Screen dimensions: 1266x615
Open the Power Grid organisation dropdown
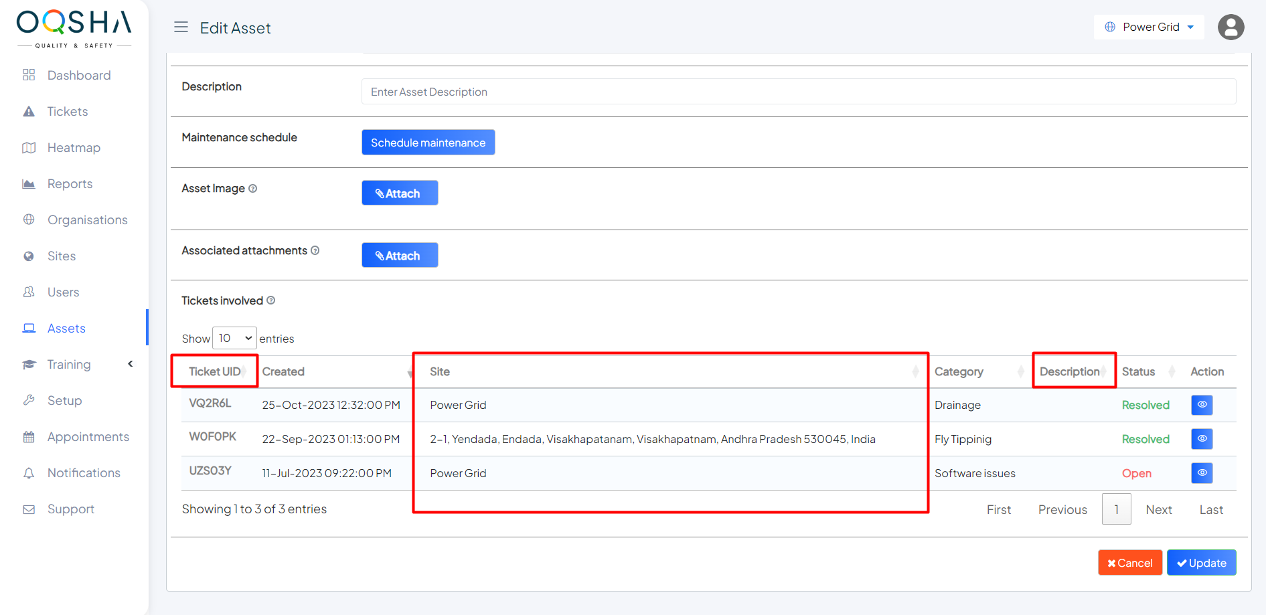tap(1149, 27)
